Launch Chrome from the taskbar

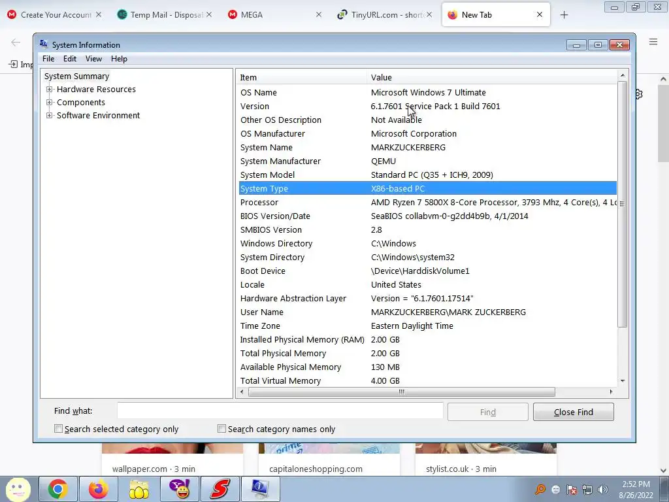[x=58, y=489]
